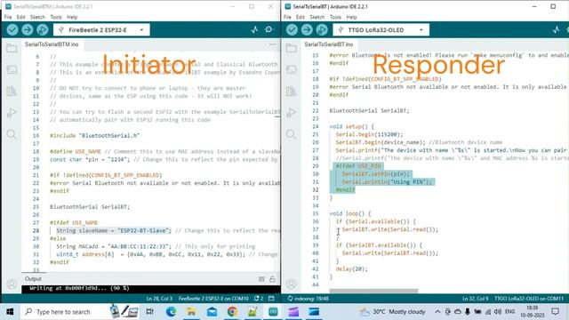Click Verify button in Initiator window
The image size is (569, 320).
tap(12, 29)
